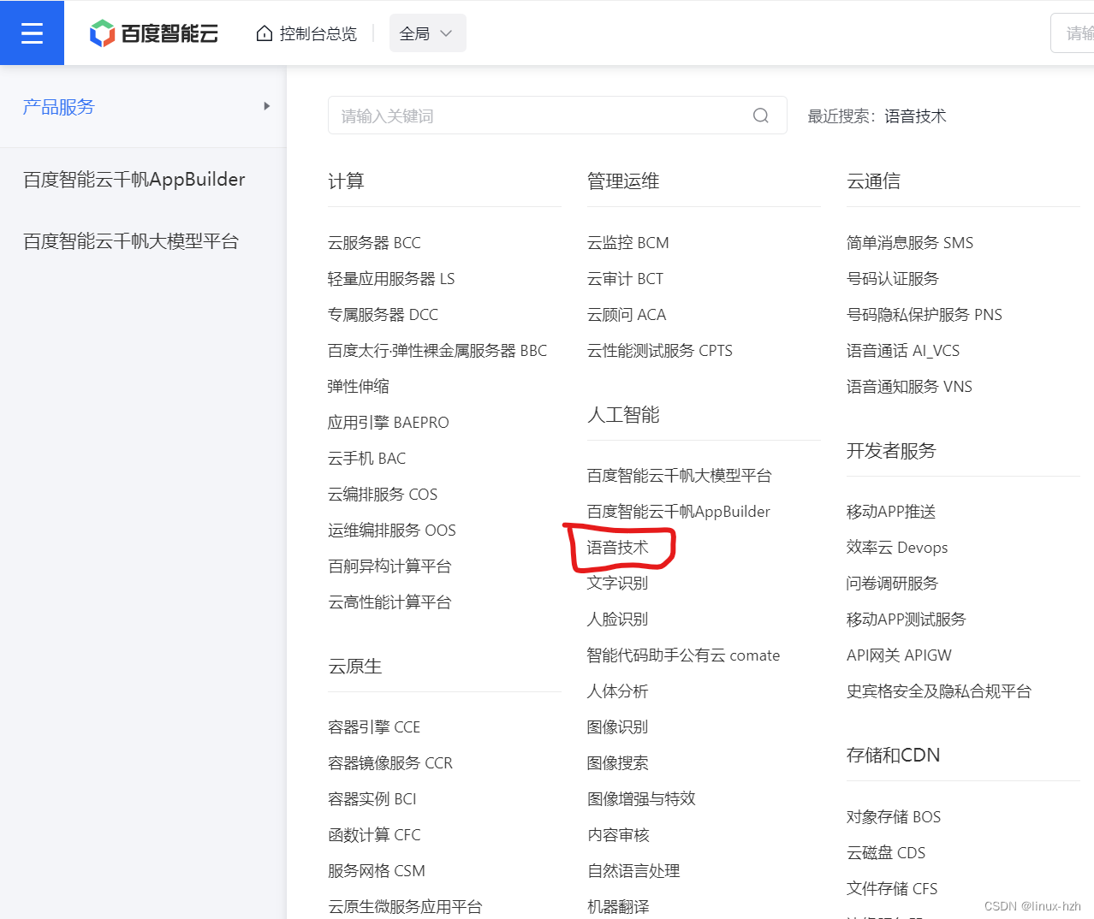Open 史宾格安全及隐私合规平台

939,691
